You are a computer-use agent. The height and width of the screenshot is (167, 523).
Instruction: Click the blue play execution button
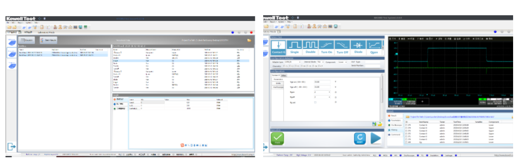[376, 139]
